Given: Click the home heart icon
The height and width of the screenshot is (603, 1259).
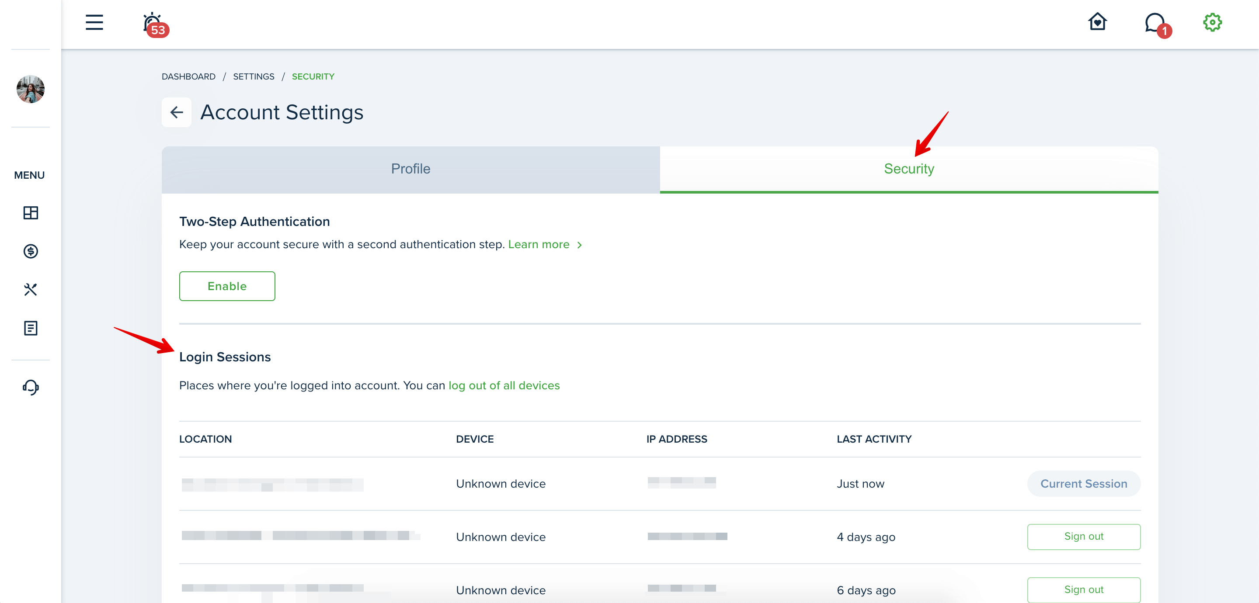Looking at the screenshot, I should pos(1097,22).
